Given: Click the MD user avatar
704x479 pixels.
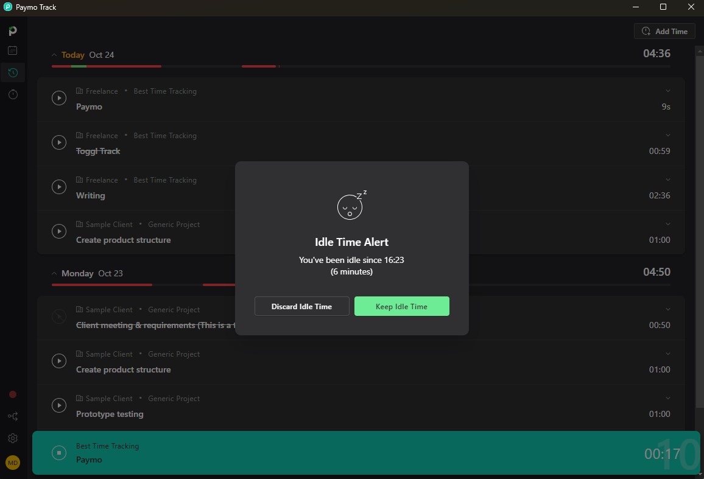Looking at the screenshot, I should (13, 463).
